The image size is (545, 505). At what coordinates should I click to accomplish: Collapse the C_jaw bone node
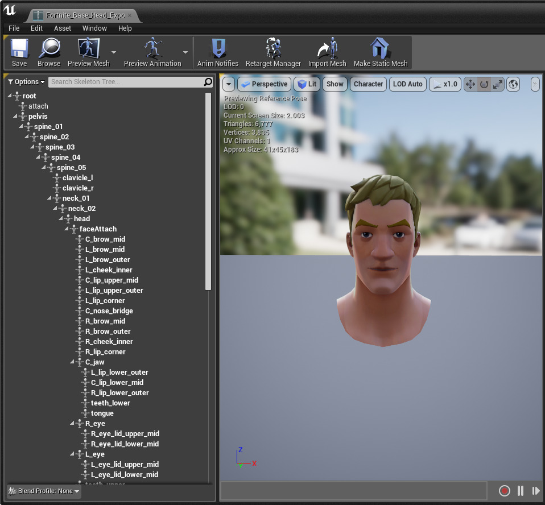pos(73,362)
